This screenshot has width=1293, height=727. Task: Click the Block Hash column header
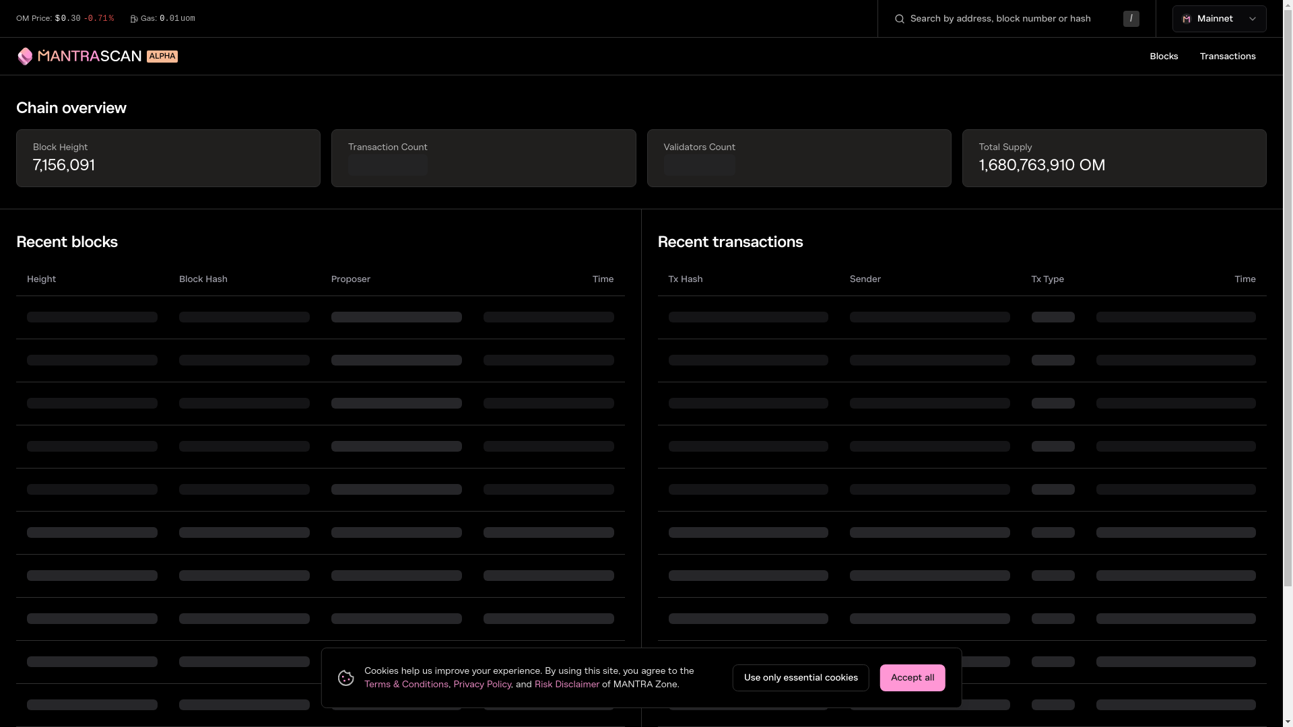[x=203, y=279]
